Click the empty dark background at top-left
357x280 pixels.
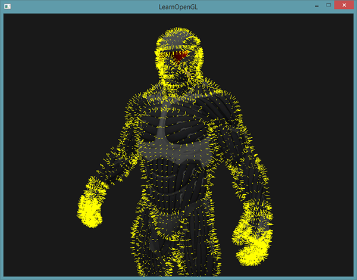pyautogui.click(x=48, y=48)
